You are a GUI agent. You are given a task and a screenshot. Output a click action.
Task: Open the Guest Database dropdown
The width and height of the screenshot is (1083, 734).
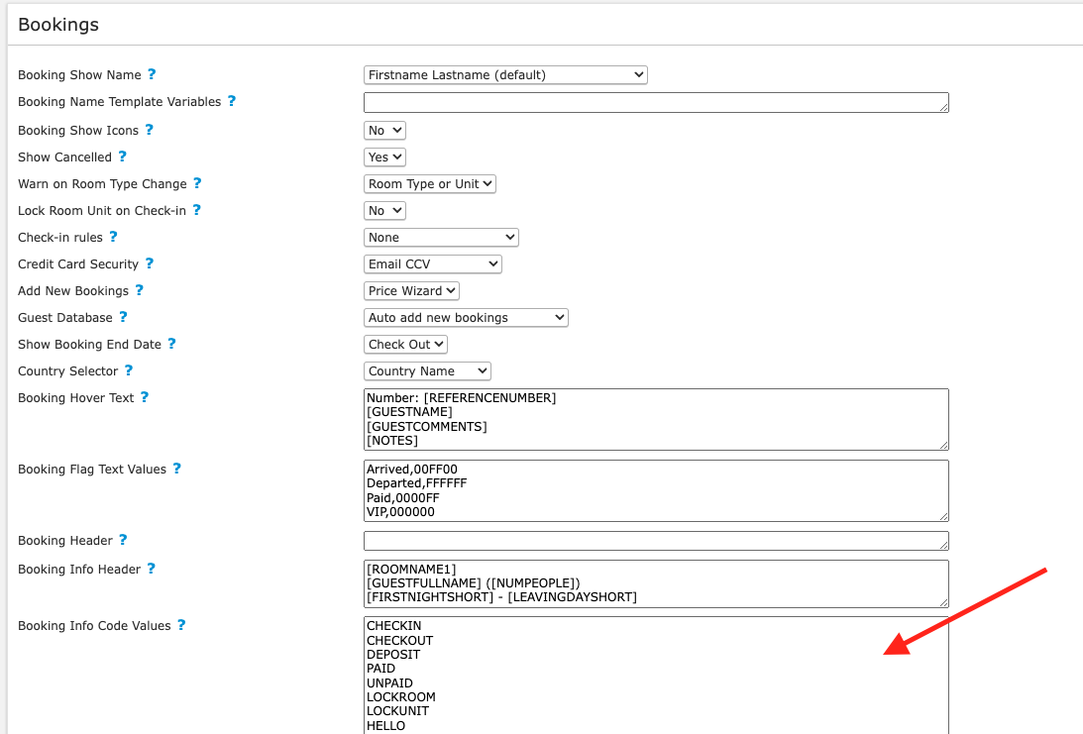[467, 318]
